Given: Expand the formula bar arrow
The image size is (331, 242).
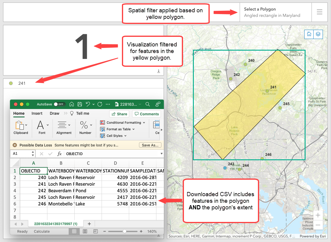Looking at the screenshot, I should click(161, 154).
